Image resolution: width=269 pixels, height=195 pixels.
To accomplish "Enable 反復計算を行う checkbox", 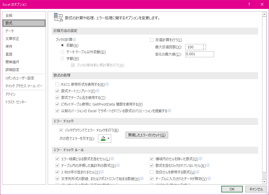I will [x=151, y=40].
